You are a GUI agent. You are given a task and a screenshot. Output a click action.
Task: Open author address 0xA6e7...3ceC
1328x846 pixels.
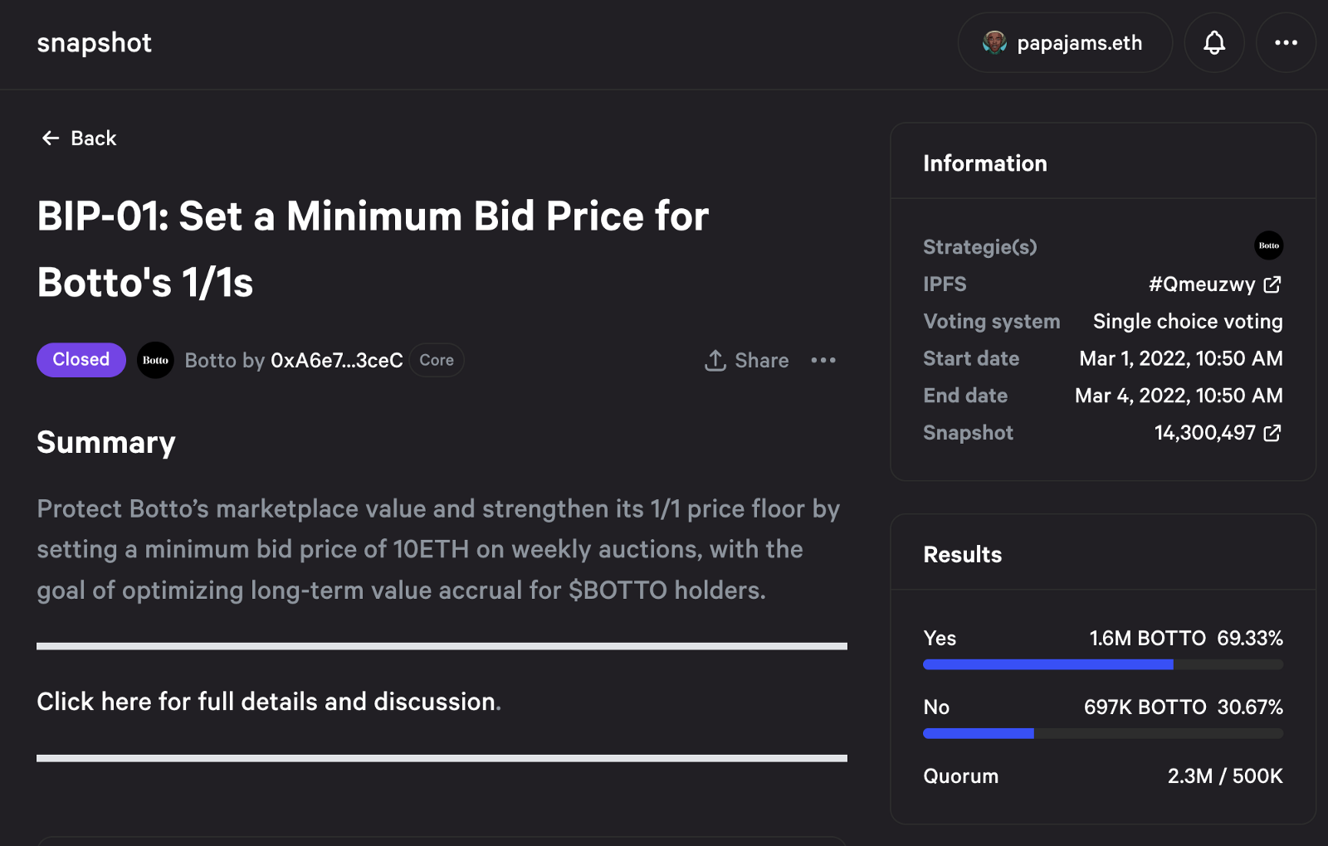(x=337, y=360)
